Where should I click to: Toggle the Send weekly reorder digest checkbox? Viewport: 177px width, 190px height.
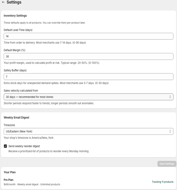5,146
